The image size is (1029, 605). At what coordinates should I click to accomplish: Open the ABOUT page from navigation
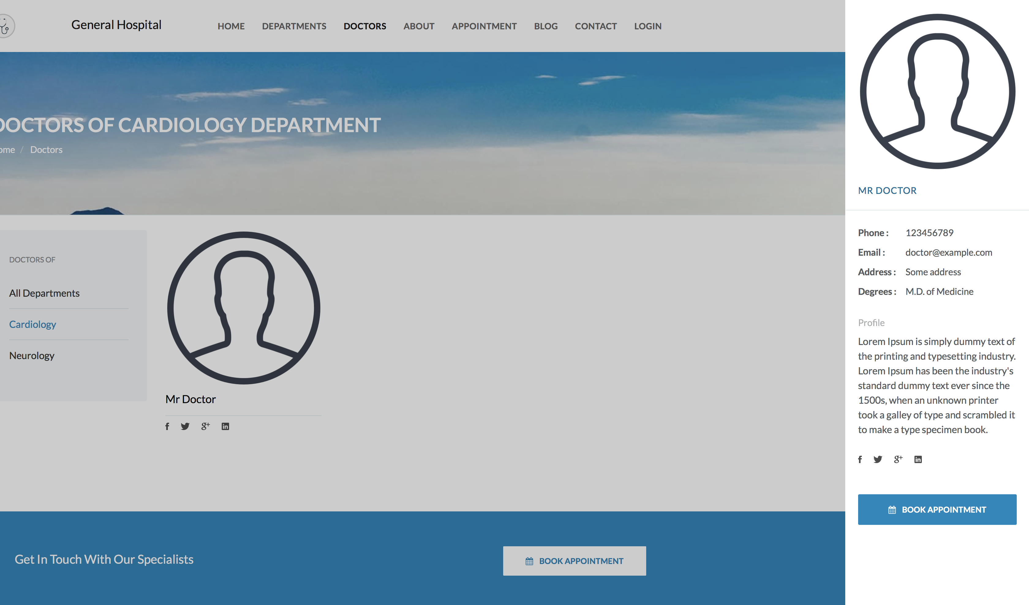tap(419, 26)
